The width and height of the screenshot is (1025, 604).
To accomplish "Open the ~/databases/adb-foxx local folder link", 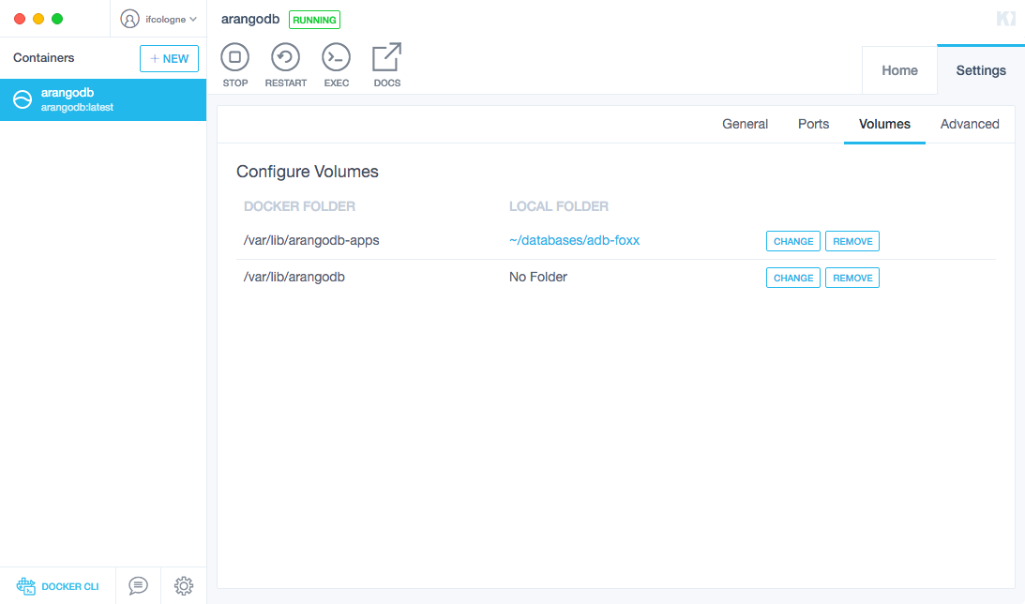I will [574, 240].
